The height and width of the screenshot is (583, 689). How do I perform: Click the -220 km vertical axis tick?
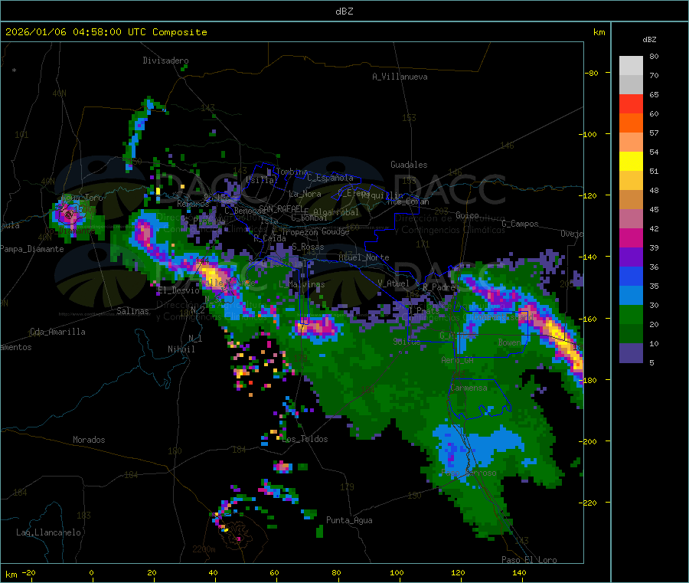click(x=589, y=503)
